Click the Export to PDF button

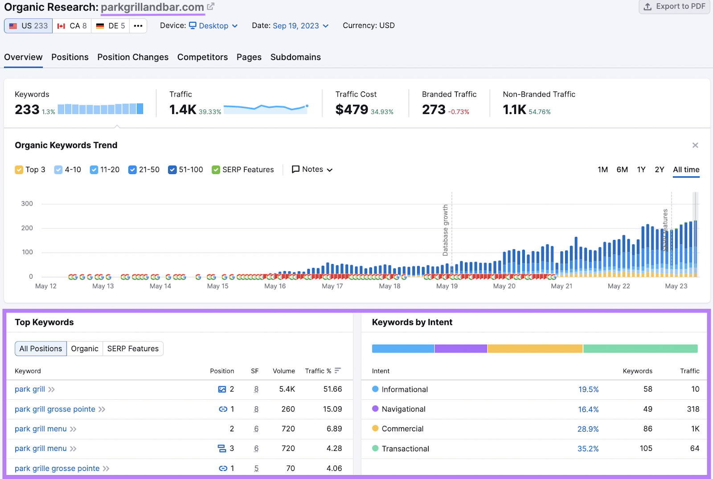click(x=674, y=7)
